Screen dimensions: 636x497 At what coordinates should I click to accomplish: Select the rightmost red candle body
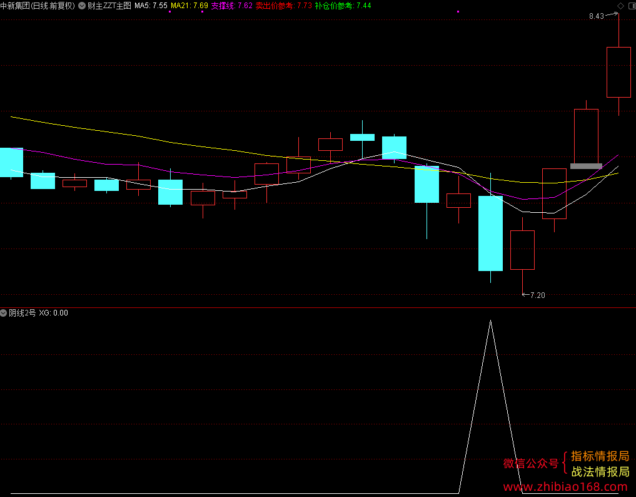[x=618, y=72]
